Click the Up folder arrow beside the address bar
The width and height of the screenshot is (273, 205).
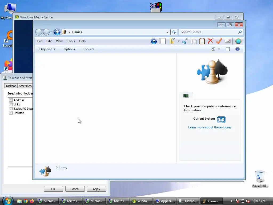[57, 32]
